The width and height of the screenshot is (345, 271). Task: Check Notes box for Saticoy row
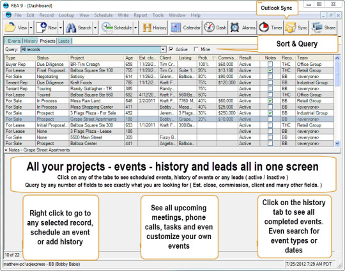(270, 77)
